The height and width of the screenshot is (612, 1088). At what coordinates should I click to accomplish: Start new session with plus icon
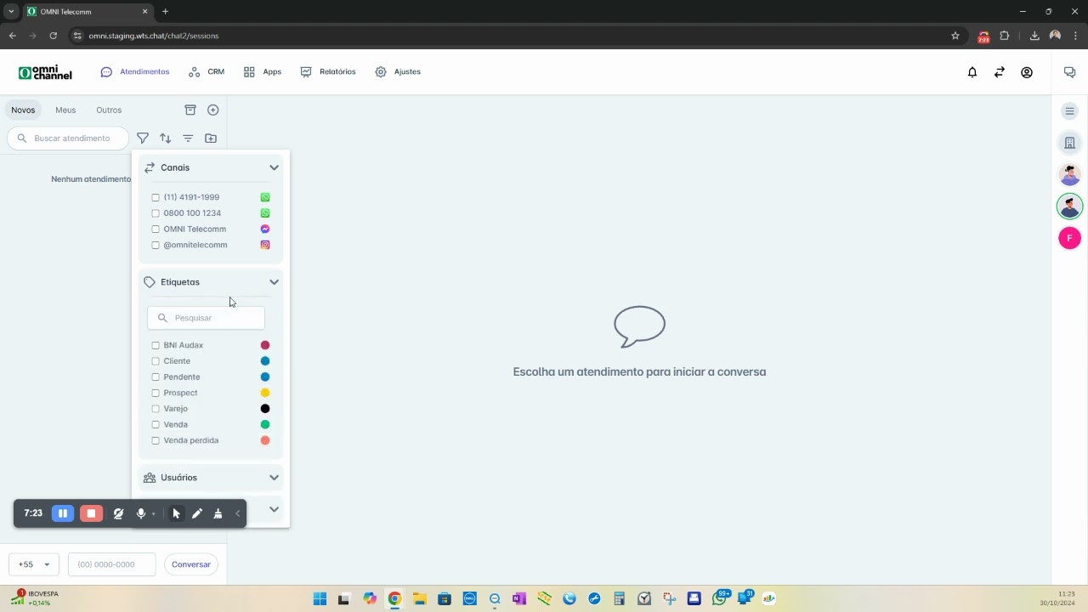tap(213, 110)
